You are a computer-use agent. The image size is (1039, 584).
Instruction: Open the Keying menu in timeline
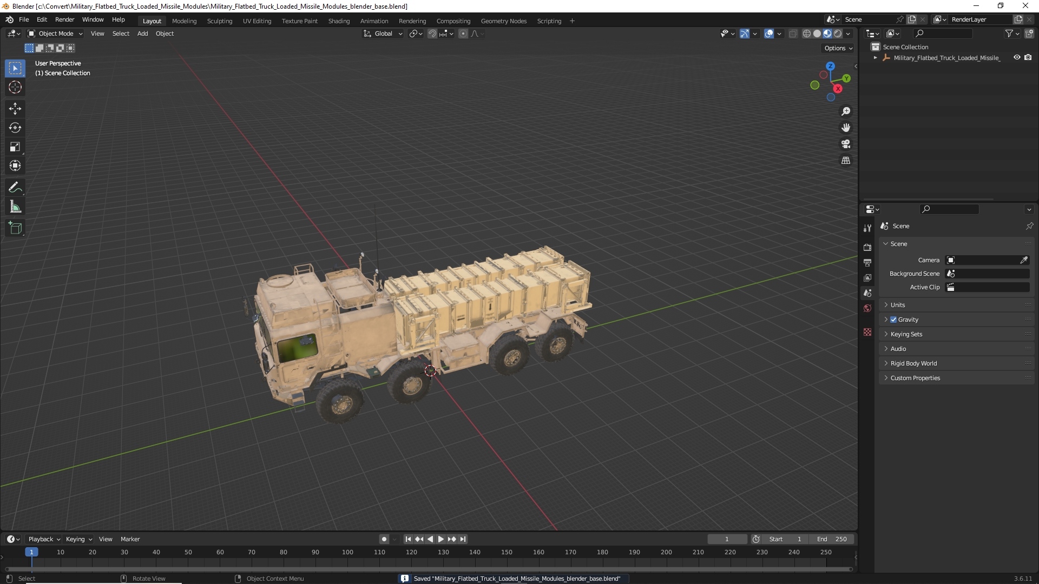[x=78, y=539]
